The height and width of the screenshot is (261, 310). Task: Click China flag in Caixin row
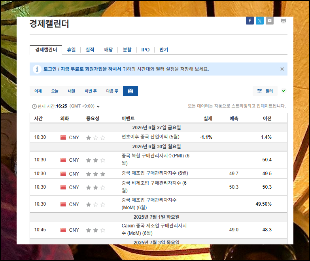pos(63,230)
